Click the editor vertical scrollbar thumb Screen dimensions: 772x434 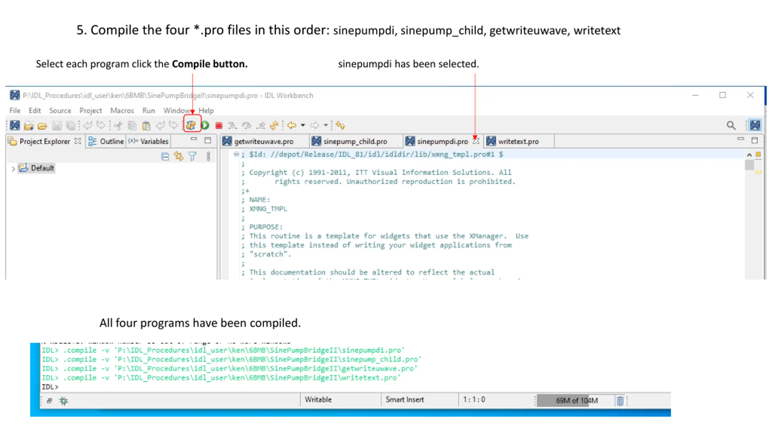click(x=749, y=165)
